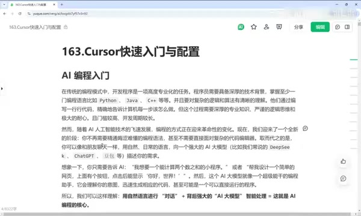Expand the left sidebar arrow
This screenshot has height=216, width=361.
pos(2,88)
